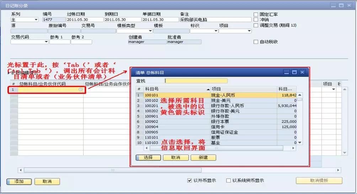Click the scroll-up arrow in the 总帐科目 list
The width and height of the screenshot is (357, 194).
click(300, 95)
